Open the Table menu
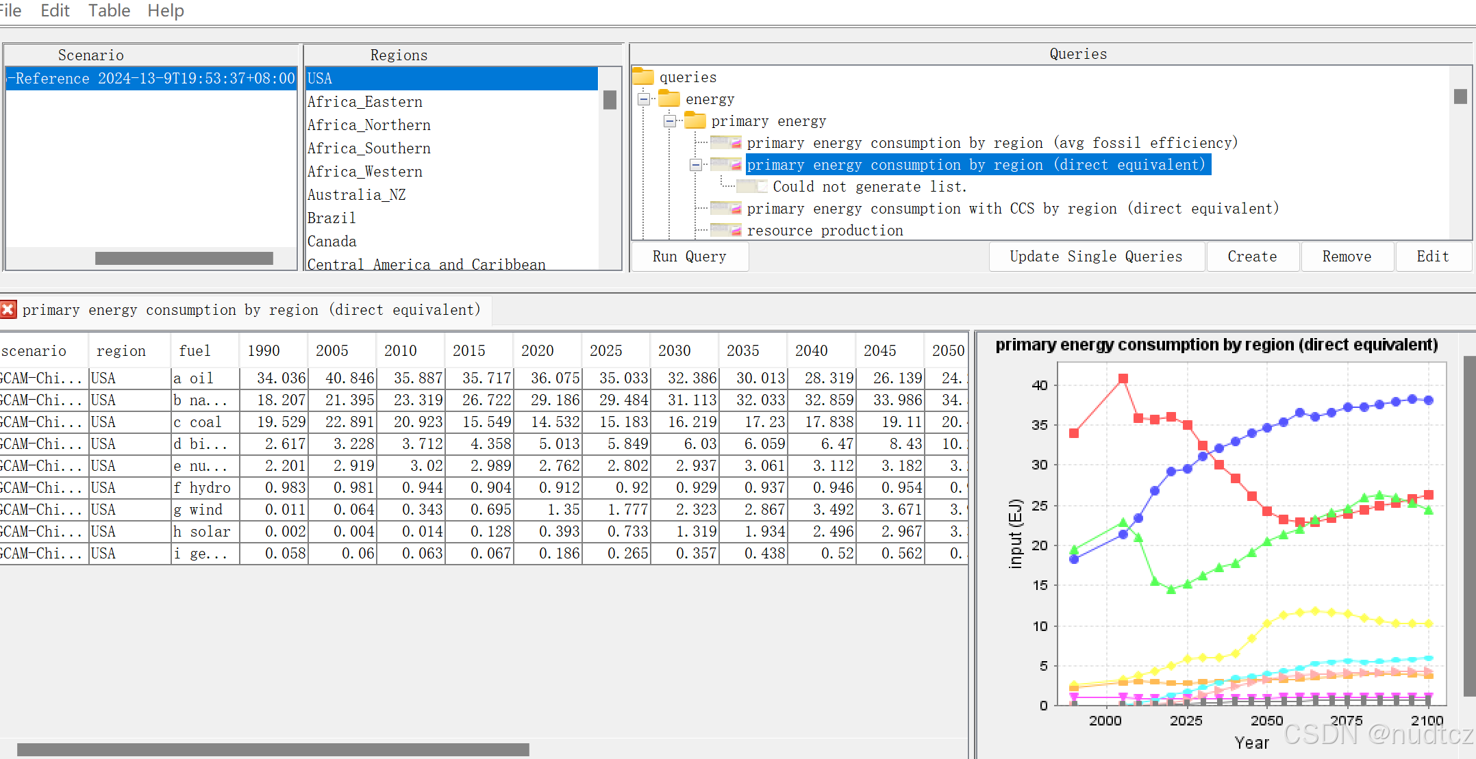1476x759 pixels. [109, 11]
